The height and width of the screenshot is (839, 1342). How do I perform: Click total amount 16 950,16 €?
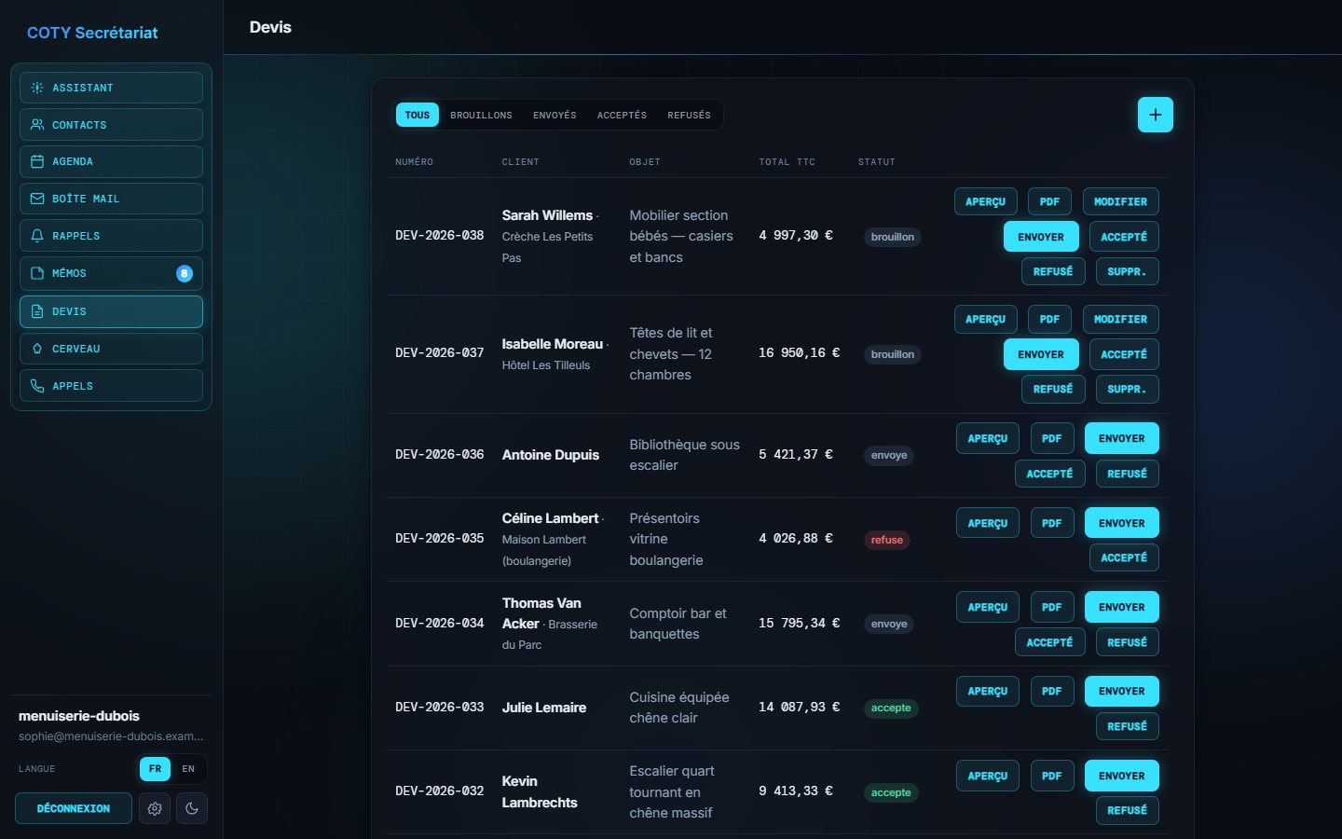point(800,352)
